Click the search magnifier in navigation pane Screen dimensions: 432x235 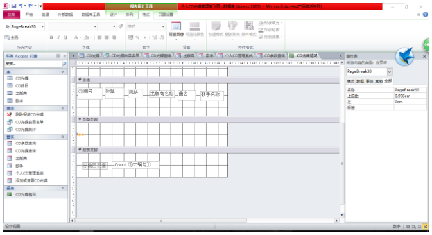(64, 64)
